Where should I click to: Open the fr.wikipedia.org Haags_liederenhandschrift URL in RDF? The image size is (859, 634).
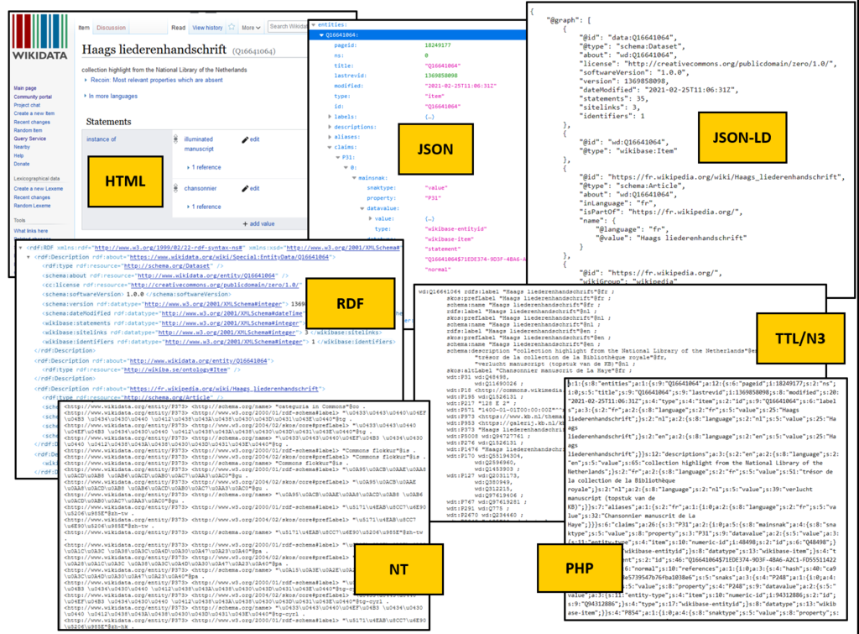224,389
